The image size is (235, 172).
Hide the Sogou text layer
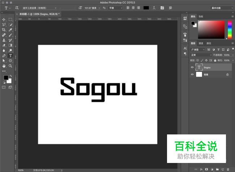(x=192, y=67)
